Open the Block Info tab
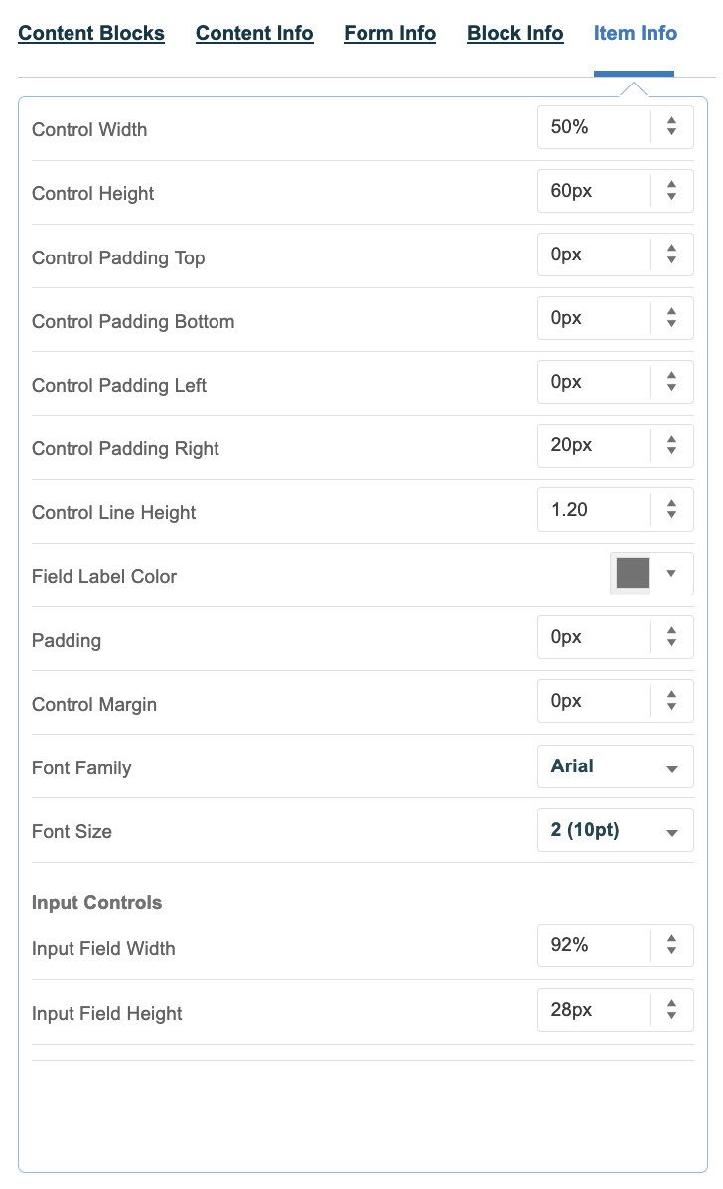The width and height of the screenshot is (723, 1189). [x=514, y=33]
